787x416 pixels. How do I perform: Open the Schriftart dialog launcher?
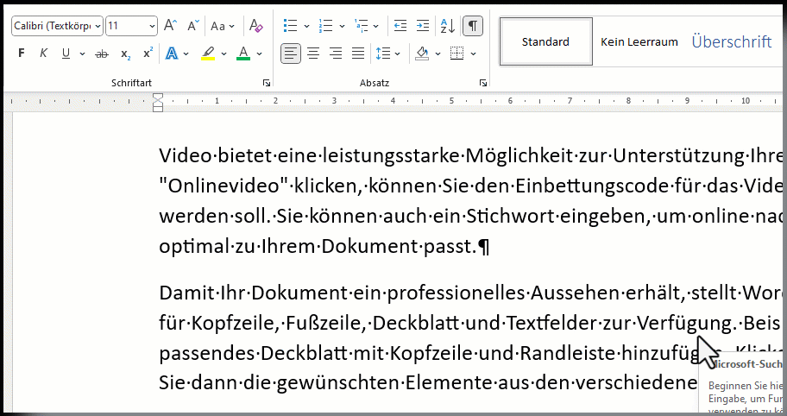266,83
